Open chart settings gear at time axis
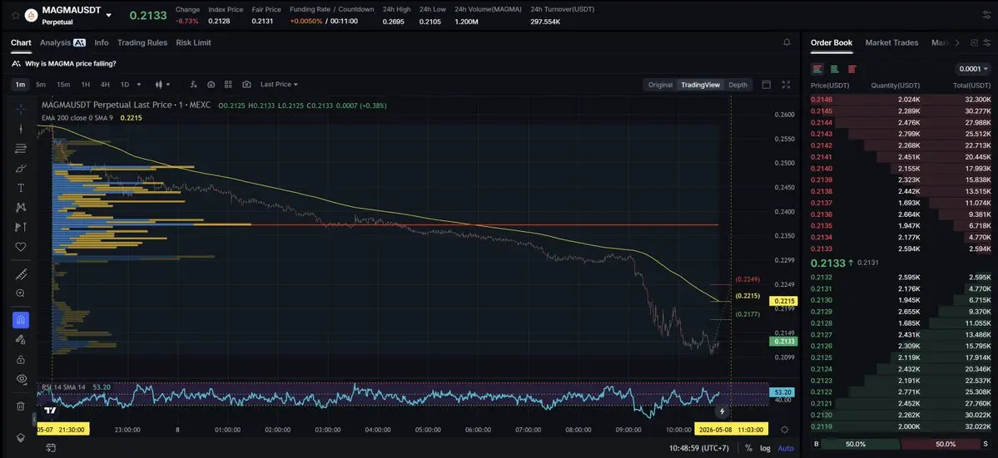This screenshot has height=458, width=998. (x=785, y=430)
